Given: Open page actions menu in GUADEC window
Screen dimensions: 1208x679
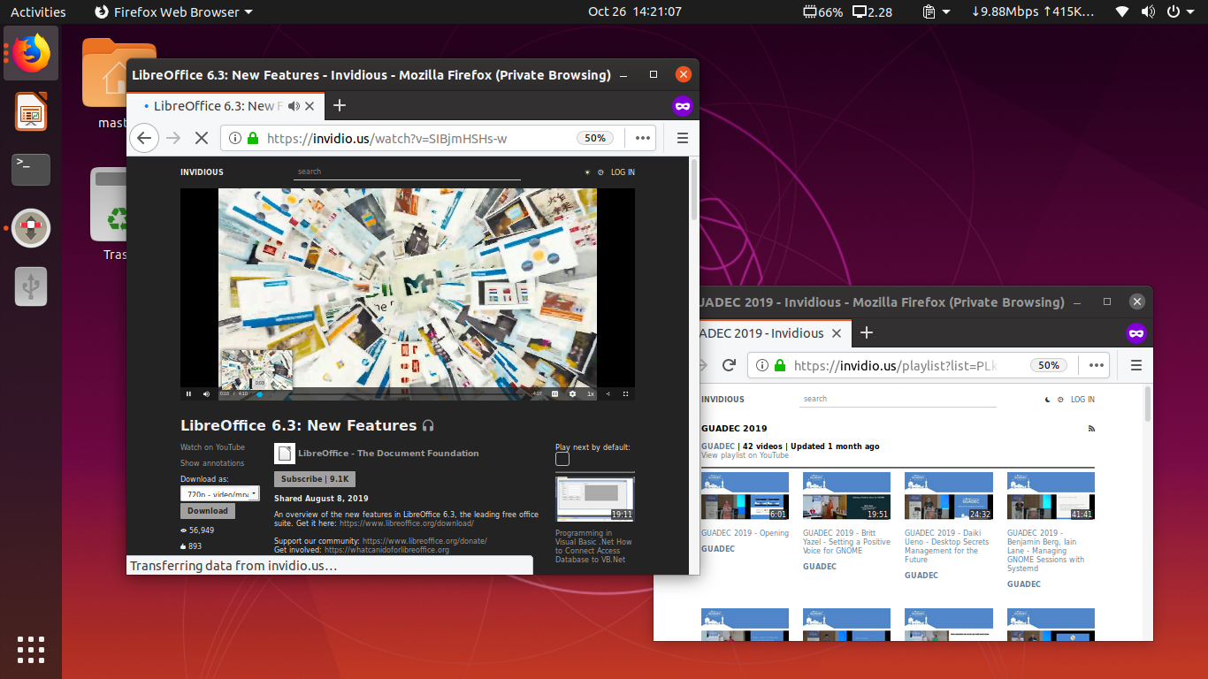Looking at the screenshot, I should (1097, 365).
